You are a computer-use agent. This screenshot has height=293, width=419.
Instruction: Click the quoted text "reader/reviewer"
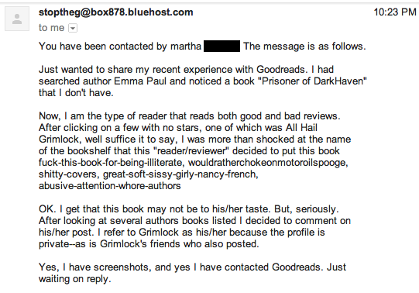tap(191, 151)
